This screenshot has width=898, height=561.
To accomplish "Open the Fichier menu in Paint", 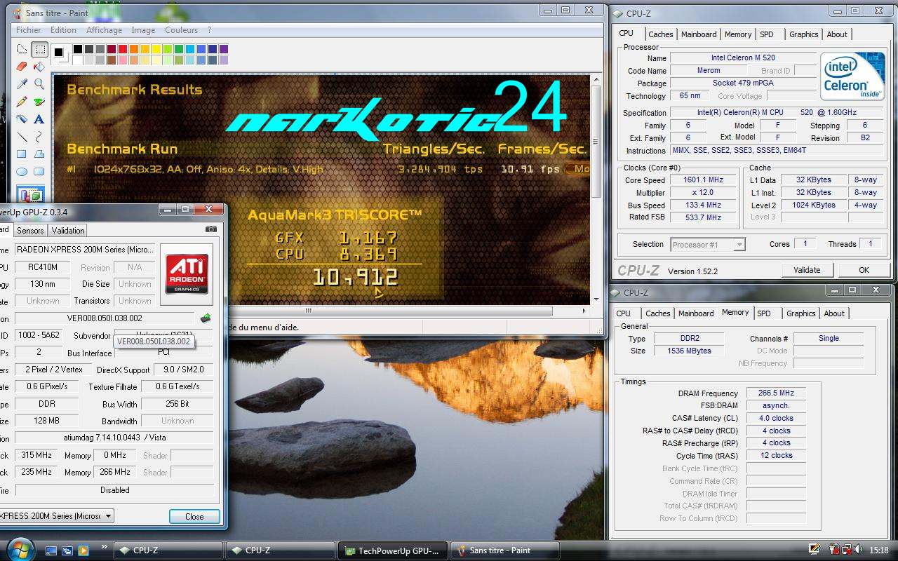I will coord(29,30).
